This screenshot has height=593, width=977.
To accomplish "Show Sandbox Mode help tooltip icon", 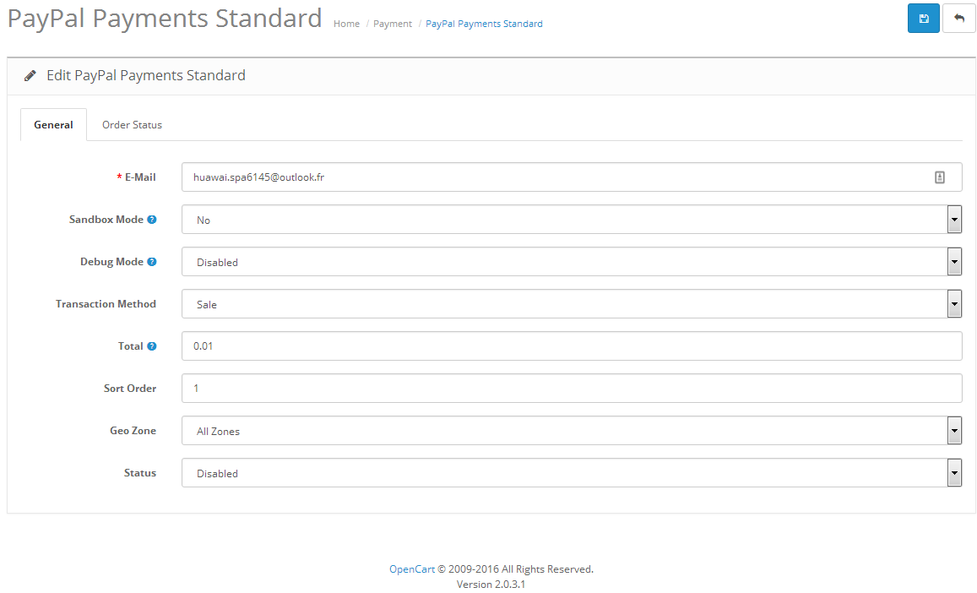I will [x=151, y=220].
